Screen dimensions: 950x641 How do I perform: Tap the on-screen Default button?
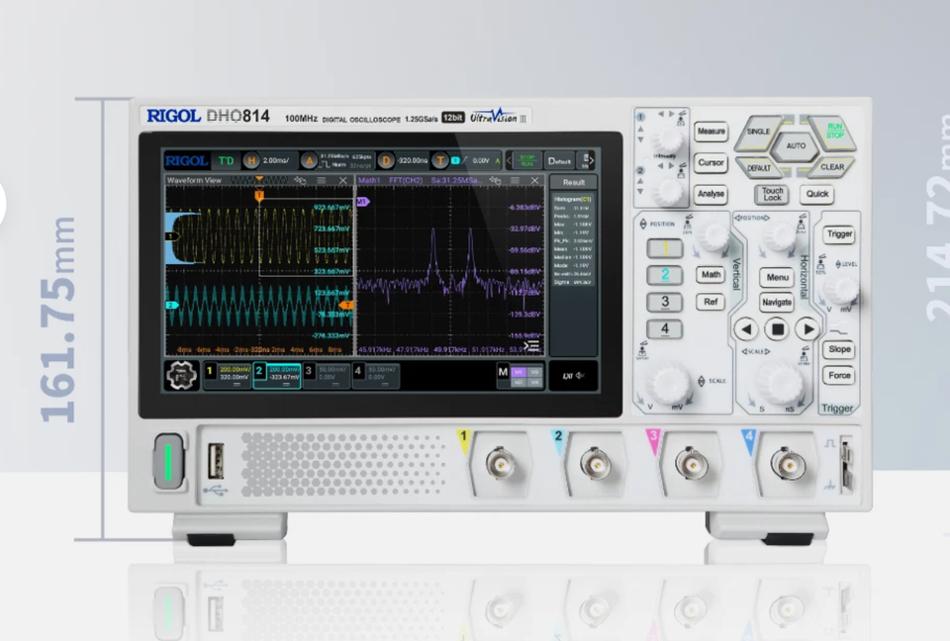(x=559, y=160)
